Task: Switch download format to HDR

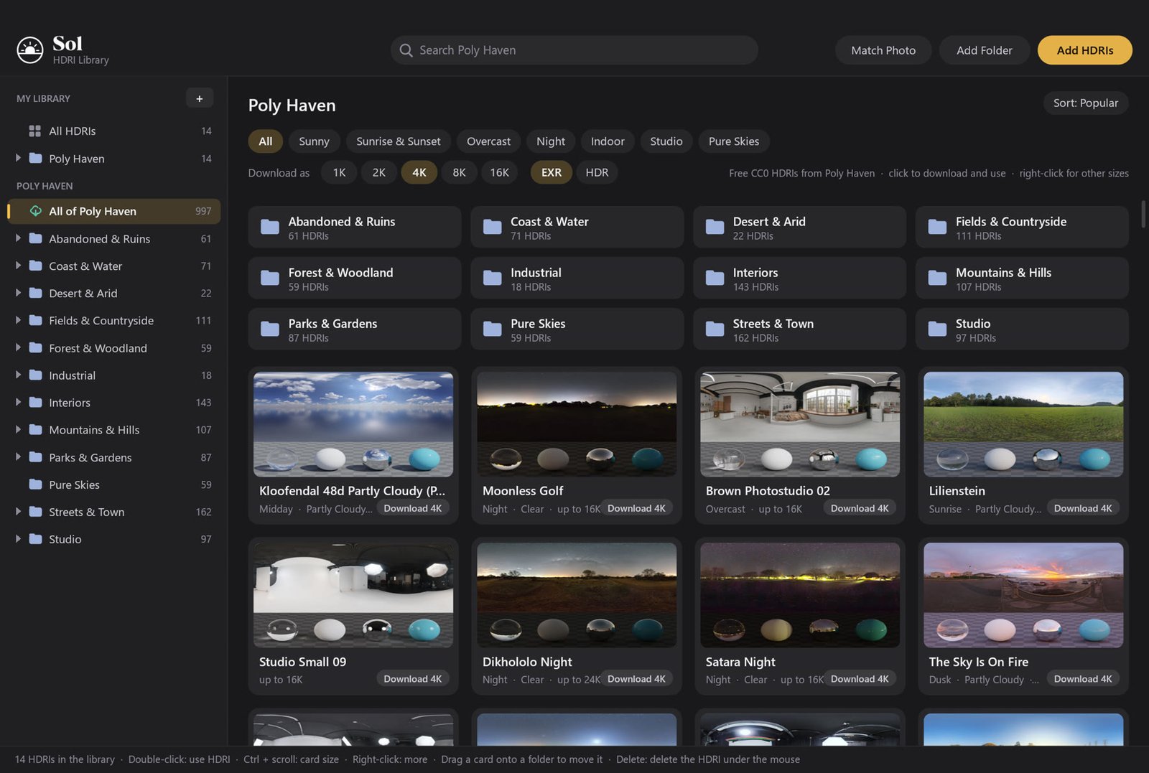Action: [x=597, y=172]
